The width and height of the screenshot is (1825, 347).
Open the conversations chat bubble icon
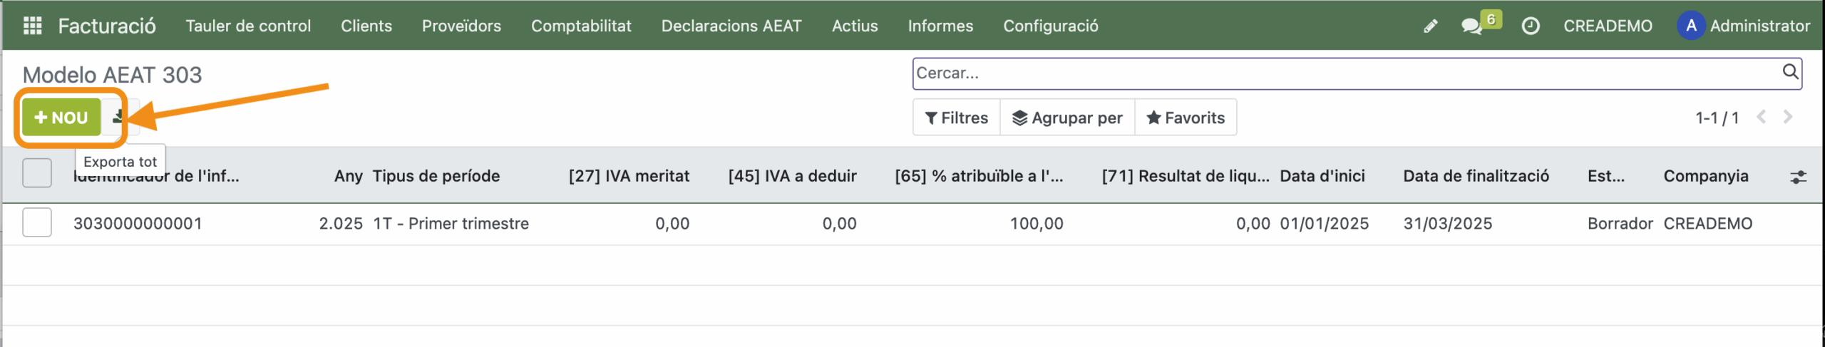(x=1471, y=26)
